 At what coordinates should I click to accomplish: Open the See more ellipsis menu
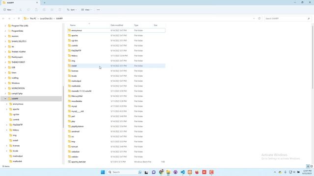coord(98,10)
